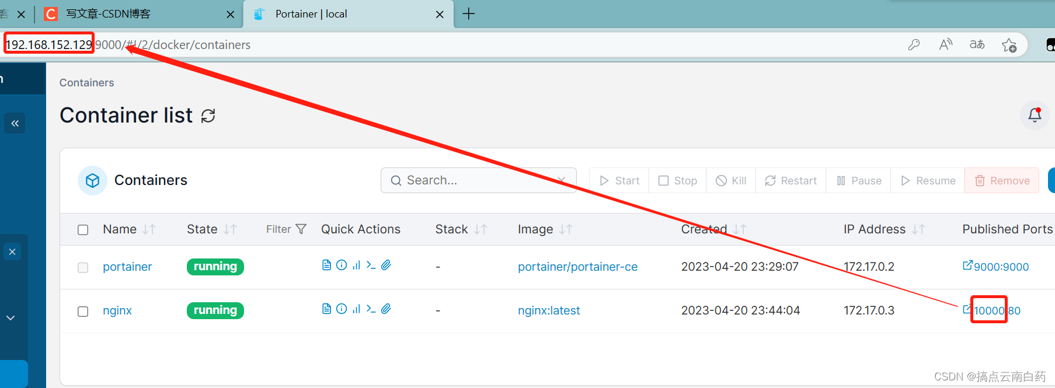The image size is (1055, 388).
Task: Open attach console icon for portainer container
Action: (386, 265)
